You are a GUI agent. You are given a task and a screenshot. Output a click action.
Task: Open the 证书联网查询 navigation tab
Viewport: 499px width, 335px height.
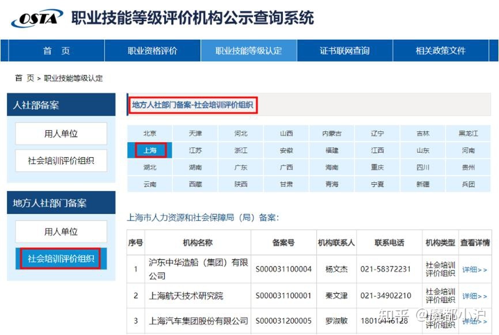345,51
